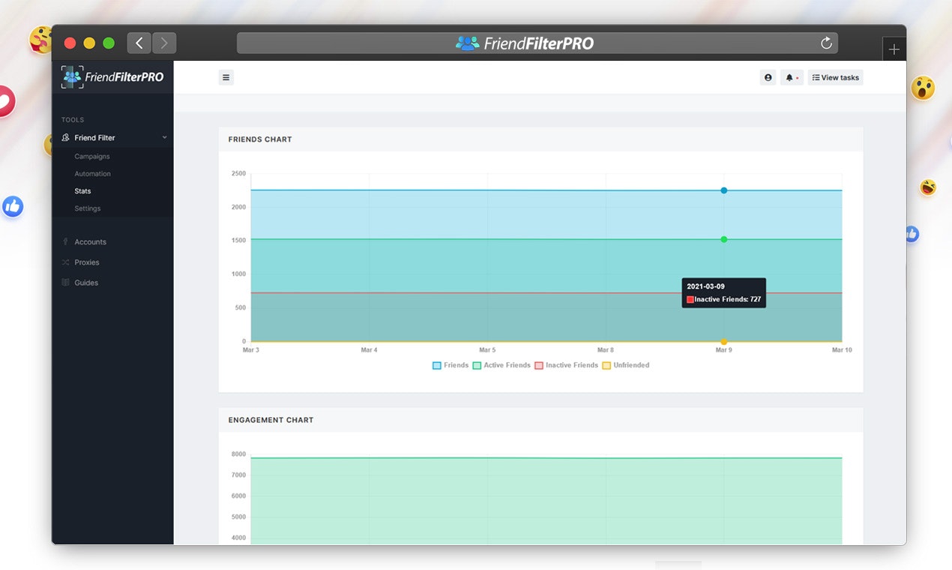This screenshot has width=952, height=570.
Task: Click the browser forward arrow
Action: point(164,43)
